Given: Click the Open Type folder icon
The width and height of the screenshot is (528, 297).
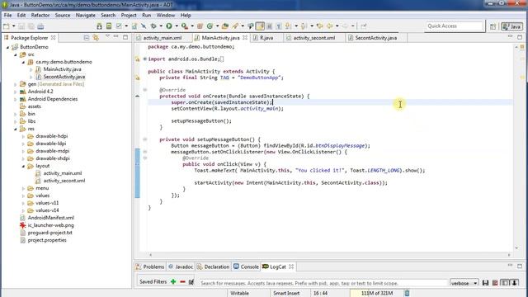Looking at the screenshot, I should 225,26.
